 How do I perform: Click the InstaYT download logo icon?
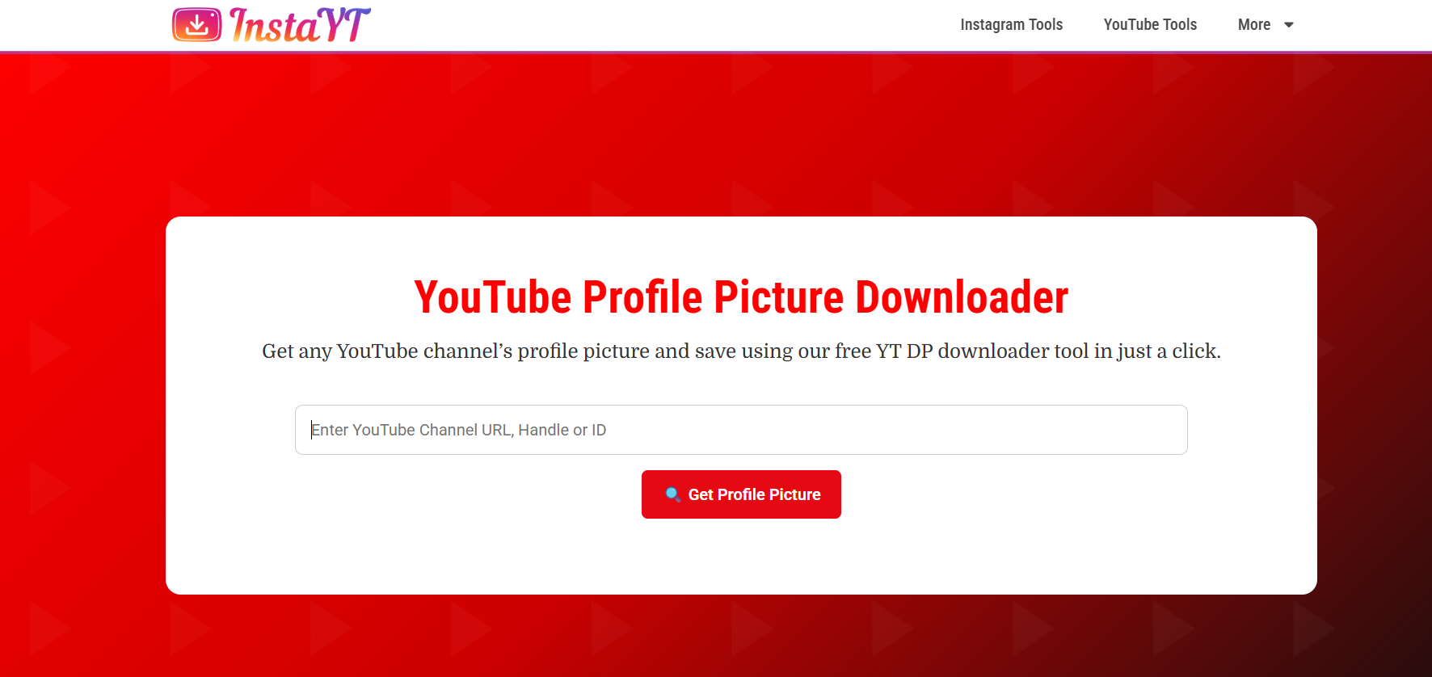196,25
